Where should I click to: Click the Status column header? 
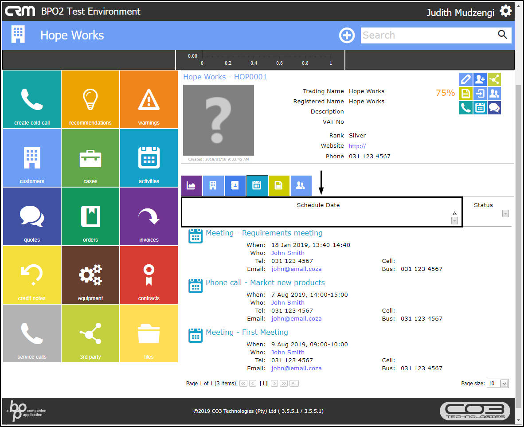click(x=483, y=205)
